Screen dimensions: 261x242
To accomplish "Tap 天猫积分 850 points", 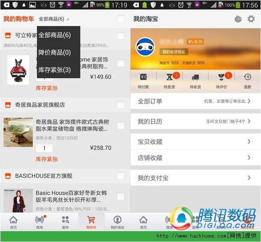I will (x=193, y=63).
